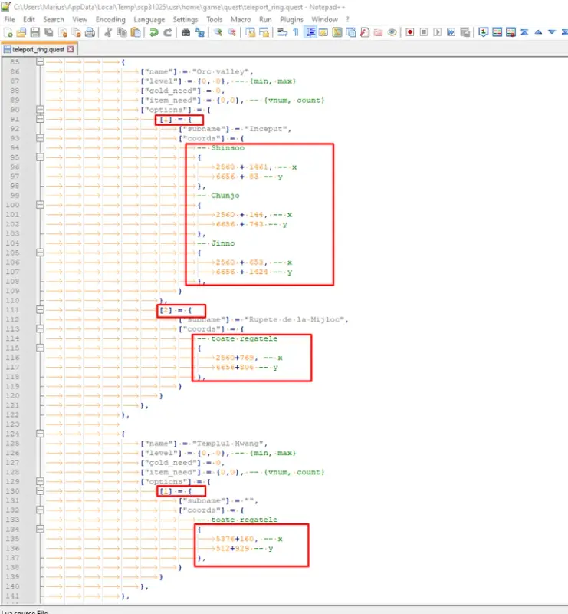This screenshot has height=614, width=568.
Task: Click the Playback macro icon
Action: (438, 32)
